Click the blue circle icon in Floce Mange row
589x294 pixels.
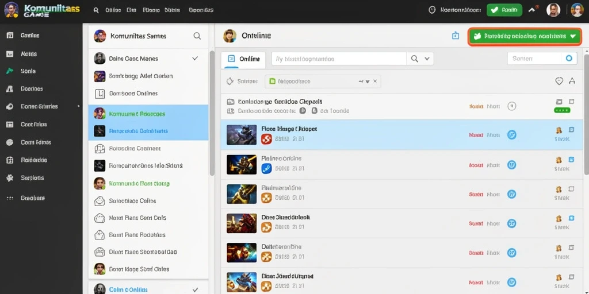(511, 134)
